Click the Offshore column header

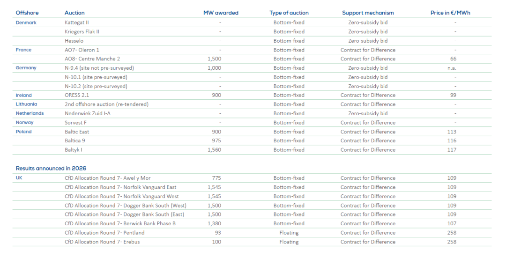(26, 13)
